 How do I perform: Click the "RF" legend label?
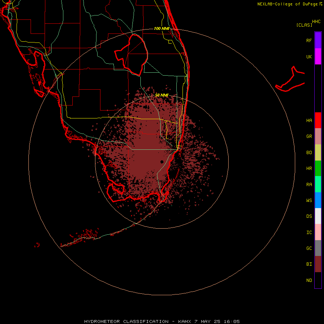[309, 40]
